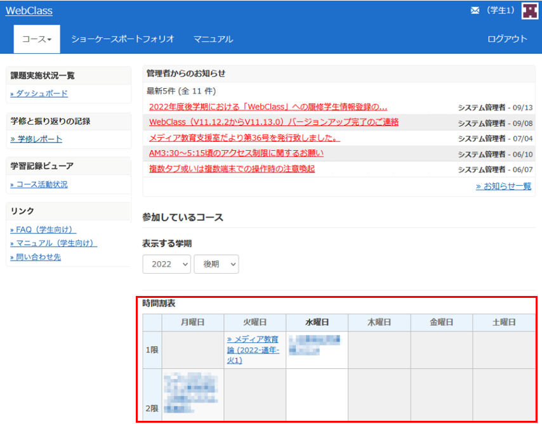Click the ログアウト button
The width and height of the screenshot is (542, 424).
tap(507, 39)
